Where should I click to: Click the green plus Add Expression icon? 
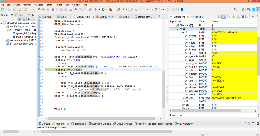click(x=234, y=17)
